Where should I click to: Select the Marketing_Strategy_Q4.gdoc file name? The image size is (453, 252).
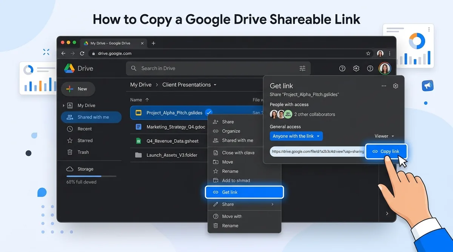pyautogui.click(x=176, y=127)
